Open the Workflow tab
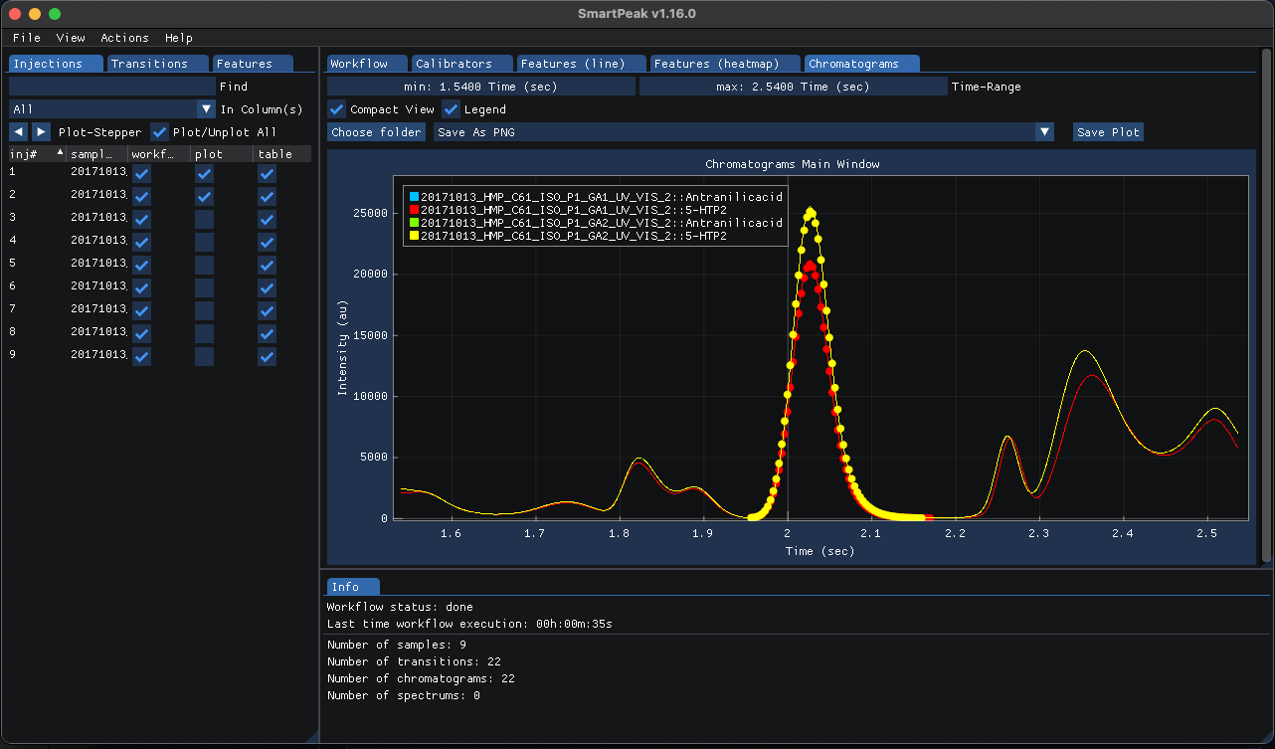Image resolution: width=1275 pixels, height=749 pixels. click(x=367, y=64)
